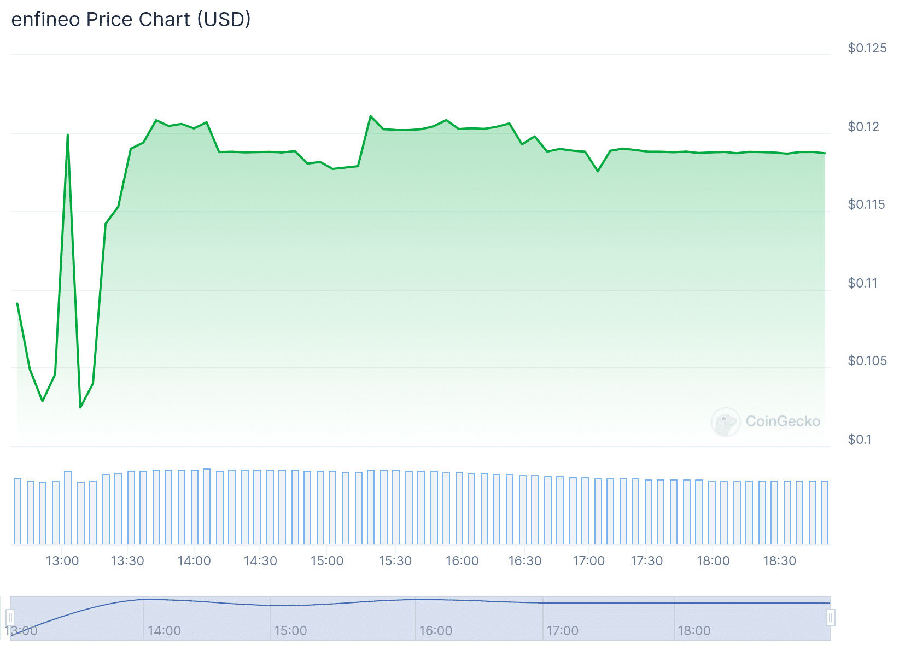Click the 13:00 time axis label

[x=62, y=561]
